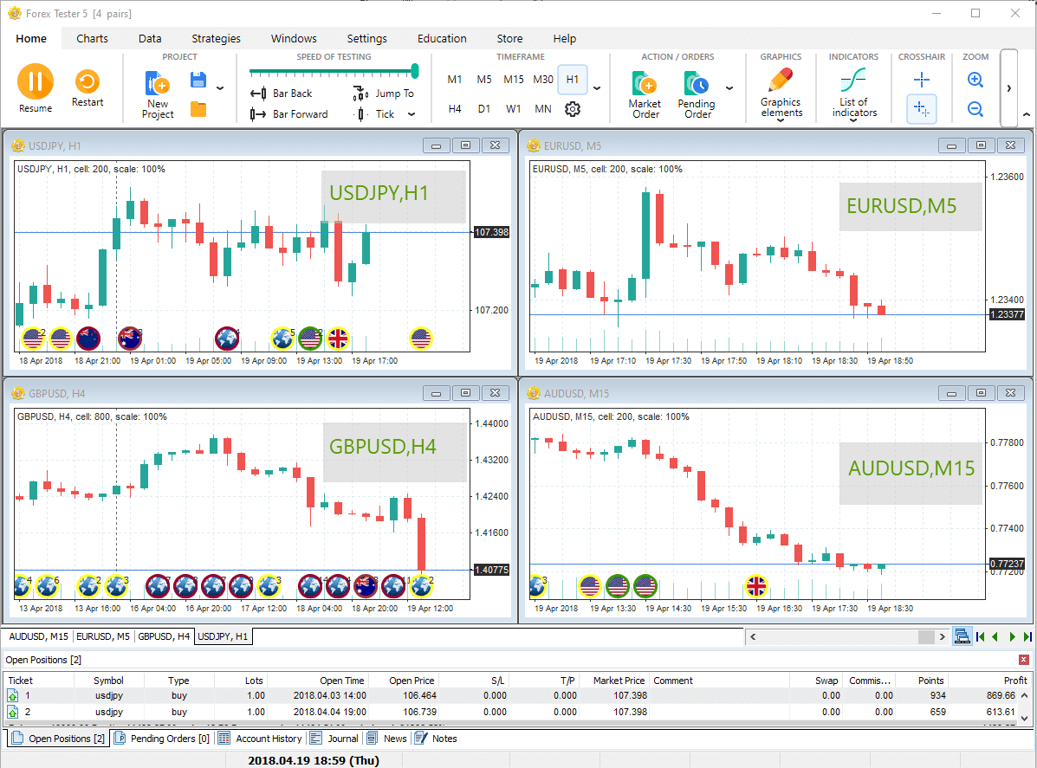This screenshot has height=768, width=1037.
Task: Switch to the GBPUSD, H4 chart tab
Action: [163, 636]
